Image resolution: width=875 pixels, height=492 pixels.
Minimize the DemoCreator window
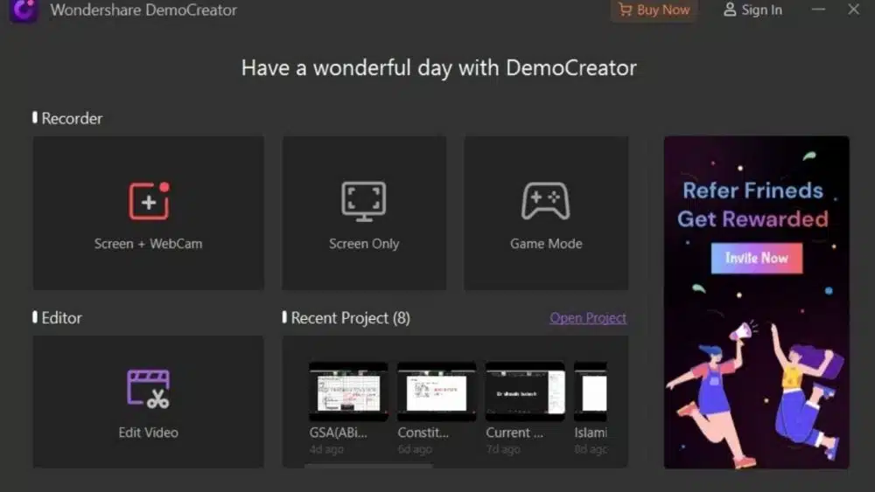(819, 10)
